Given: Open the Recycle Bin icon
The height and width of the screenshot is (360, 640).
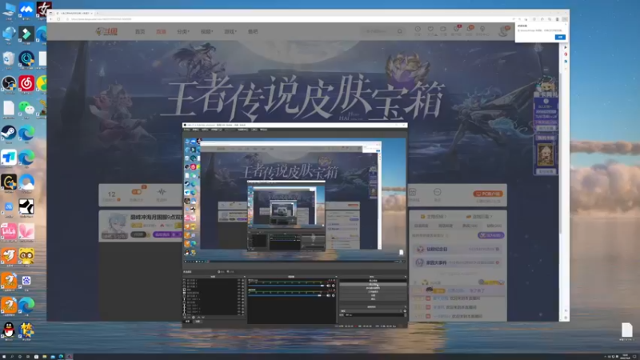Looking at the screenshot, I should pyautogui.click(x=9, y=58).
